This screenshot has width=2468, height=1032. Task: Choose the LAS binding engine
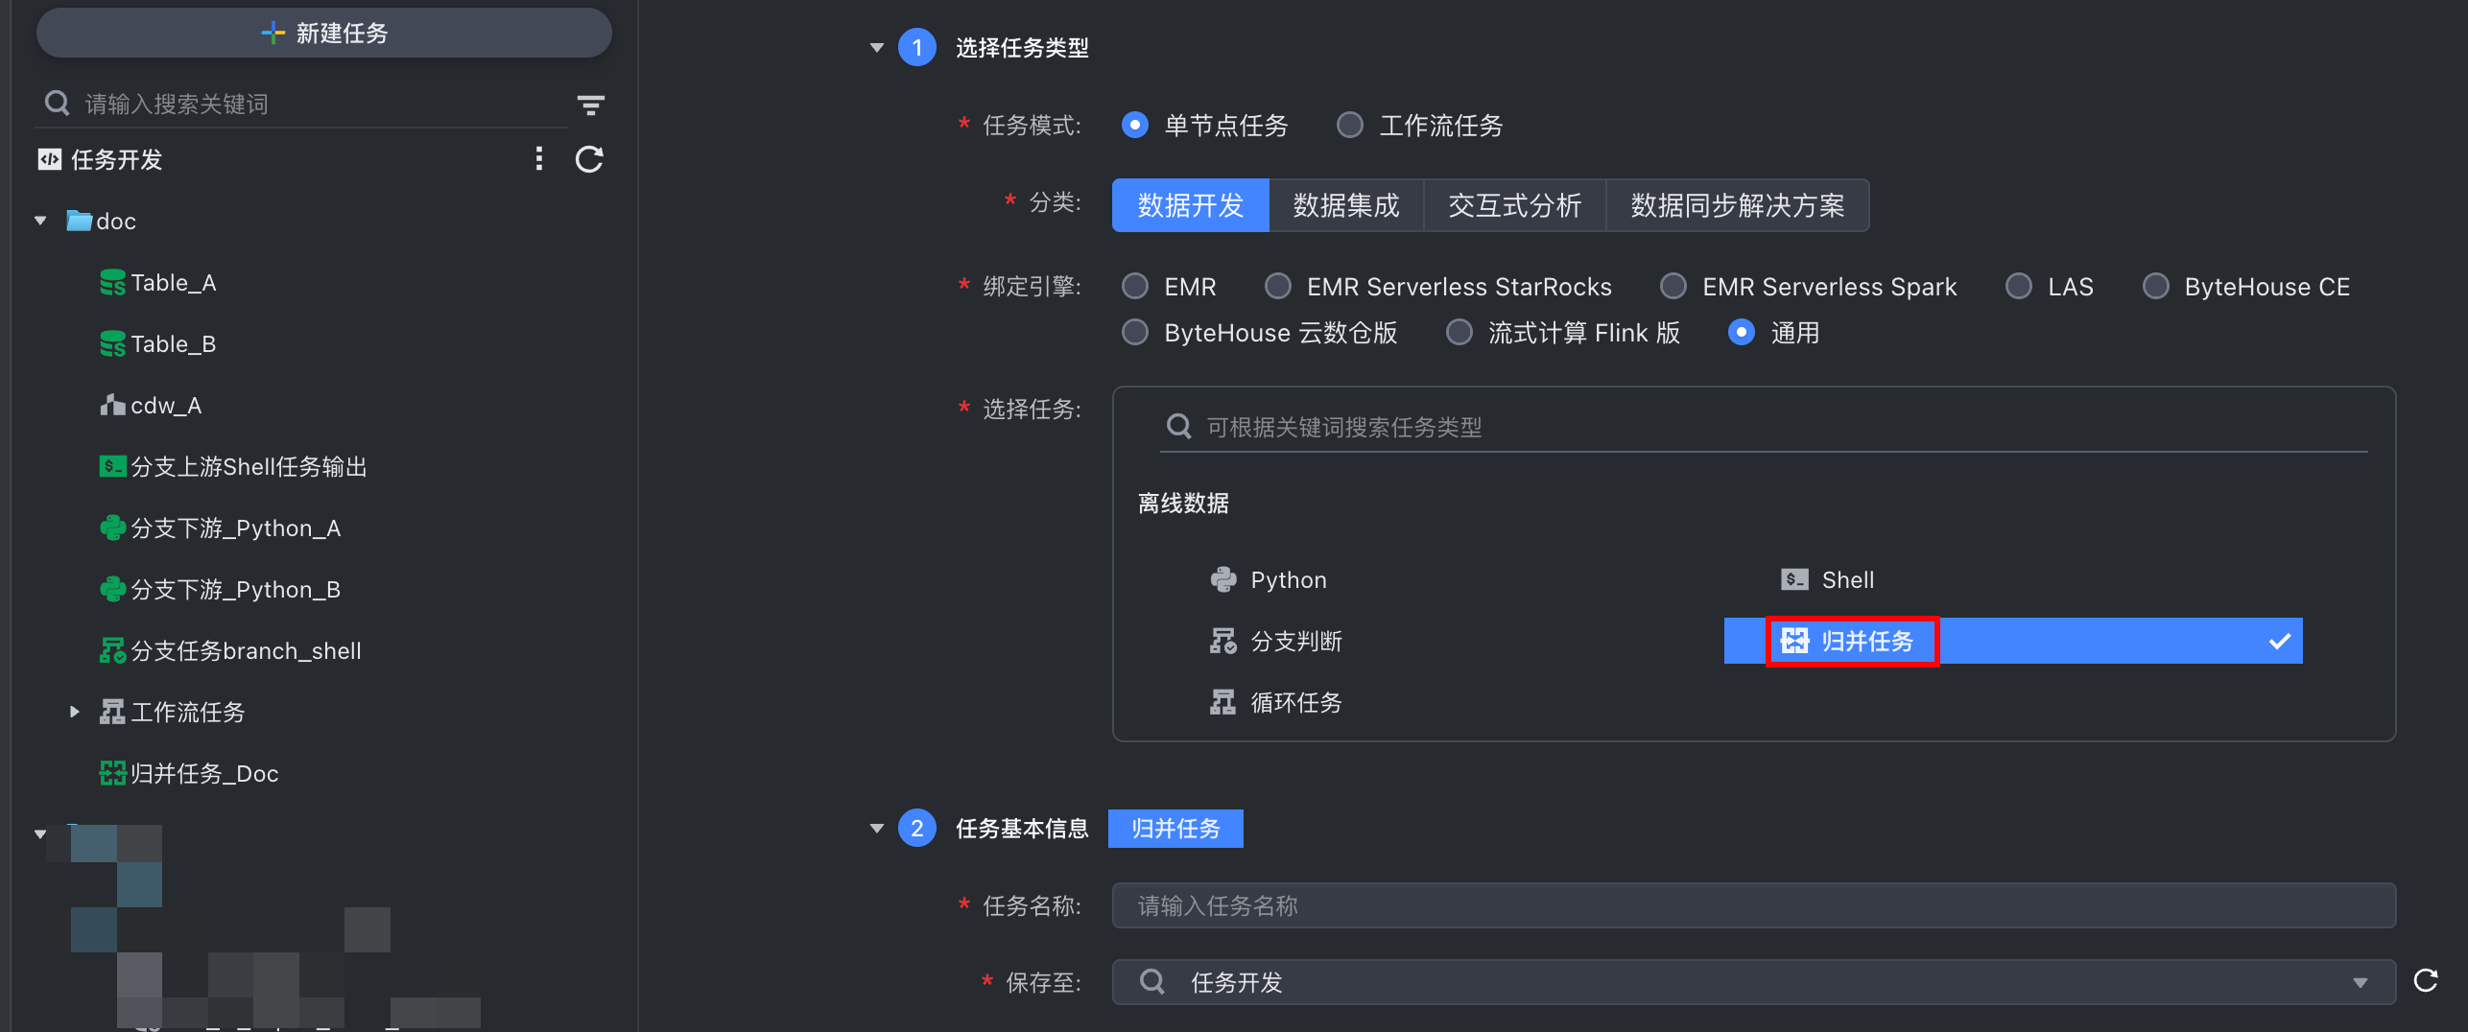click(2019, 287)
